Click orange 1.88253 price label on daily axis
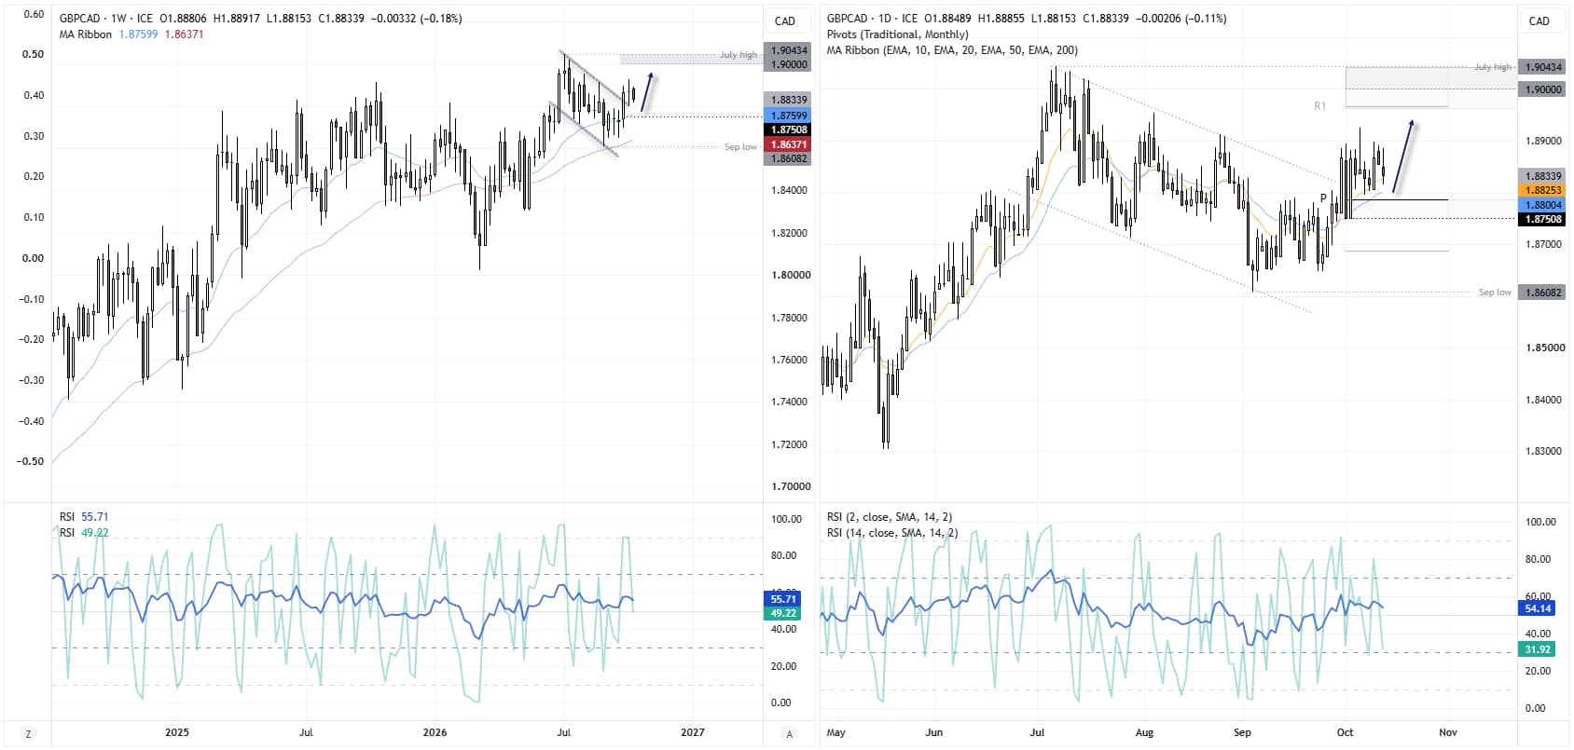1574x750 pixels. point(1542,190)
